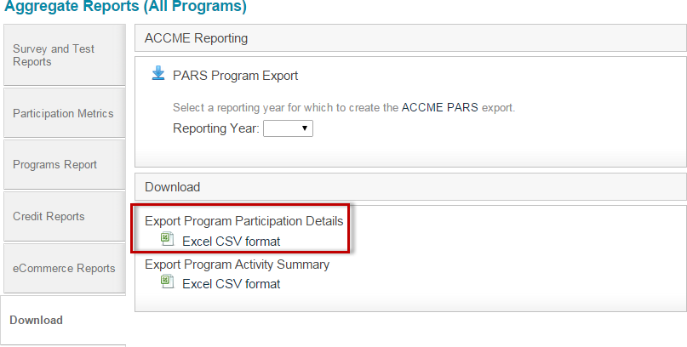This screenshot has height=347, width=687.
Task: Click the ACCME Reporting section header
Action: click(410, 38)
